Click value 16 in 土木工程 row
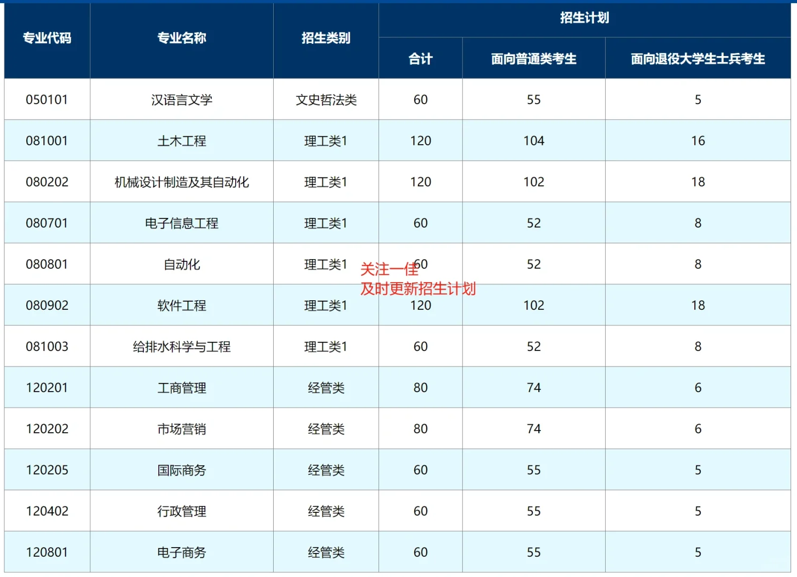Image resolution: width=797 pixels, height=577 pixels. point(698,141)
